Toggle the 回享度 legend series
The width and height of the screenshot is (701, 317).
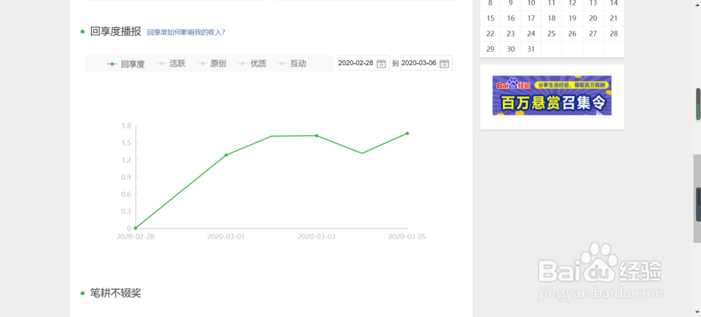coord(125,64)
